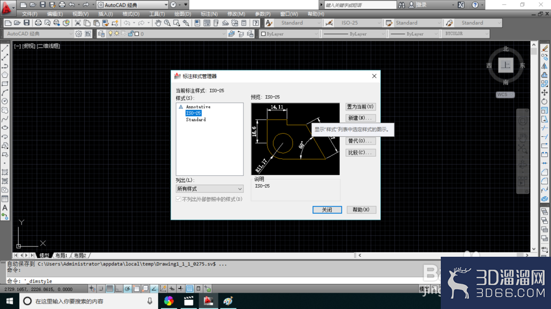Click the 关闭 button in dialog
551x309 pixels.
327,209
